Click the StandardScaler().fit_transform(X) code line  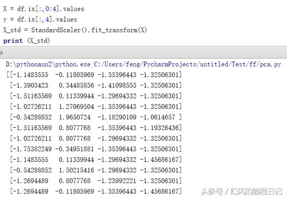coord(75,30)
